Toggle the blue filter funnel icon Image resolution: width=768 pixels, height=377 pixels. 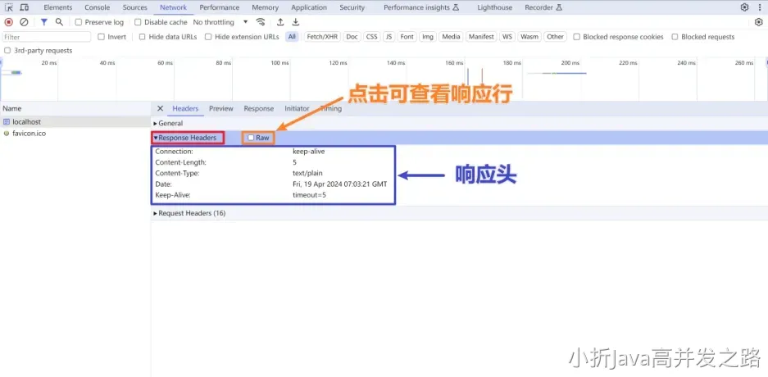click(x=44, y=22)
